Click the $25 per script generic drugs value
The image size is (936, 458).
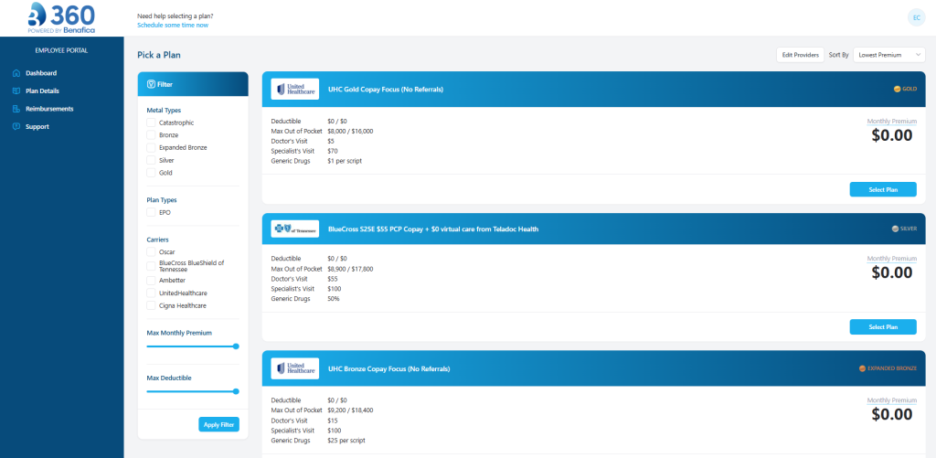(346, 441)
